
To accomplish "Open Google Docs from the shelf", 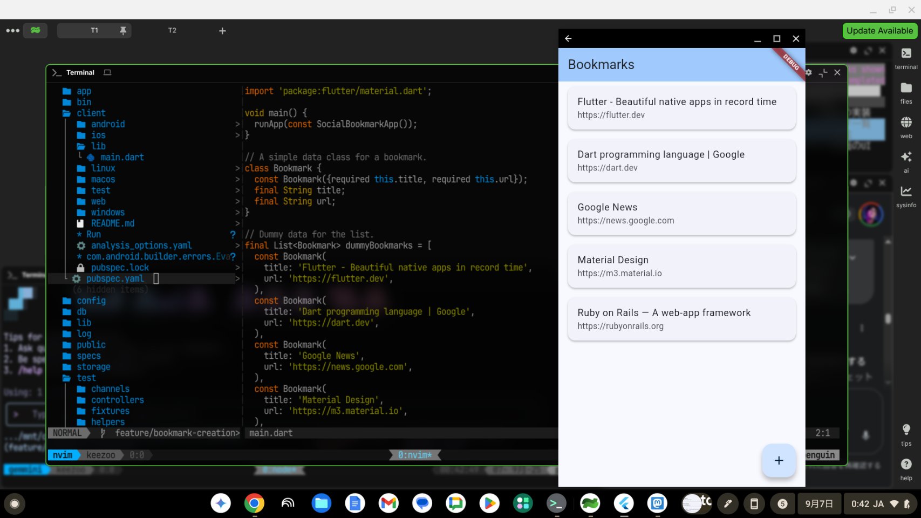I will tap(355, 503).
